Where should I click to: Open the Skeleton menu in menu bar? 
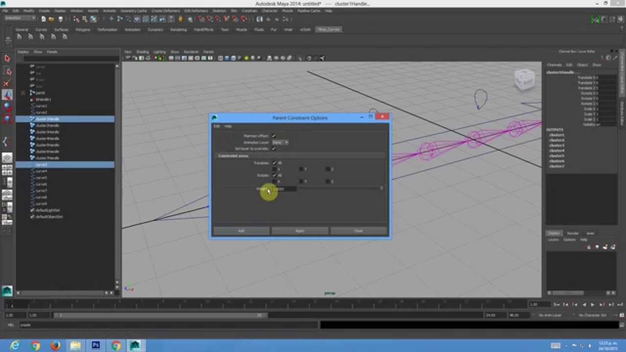(219, 11)
